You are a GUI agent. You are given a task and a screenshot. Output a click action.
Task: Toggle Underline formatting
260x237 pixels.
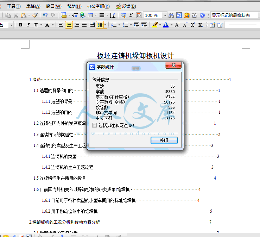(36, 25)
